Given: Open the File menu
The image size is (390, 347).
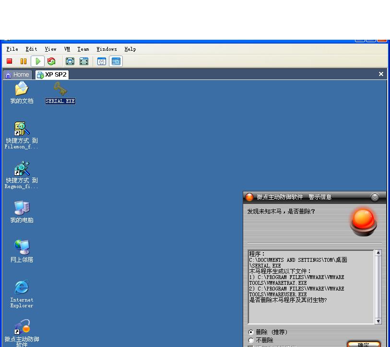Looking at the screenshot, I should (x=12, y=49).
